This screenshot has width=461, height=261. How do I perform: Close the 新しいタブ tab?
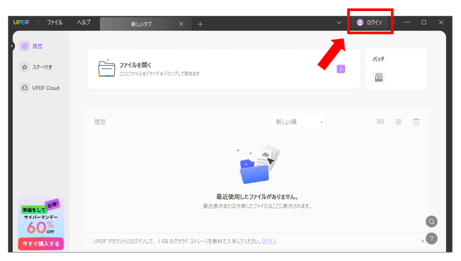click(x=181, y=24)
